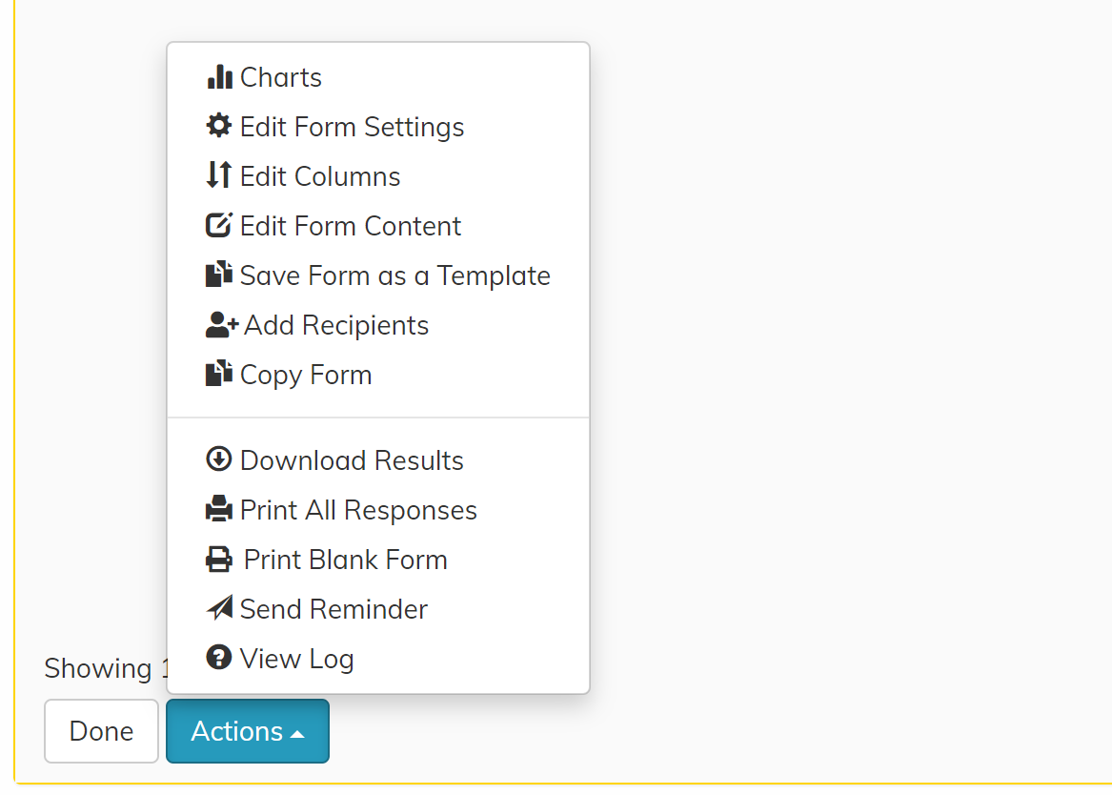This screenshot has width=1112, height=795.
Task: Click the download arrow circle icon
Action: point(219,459)
